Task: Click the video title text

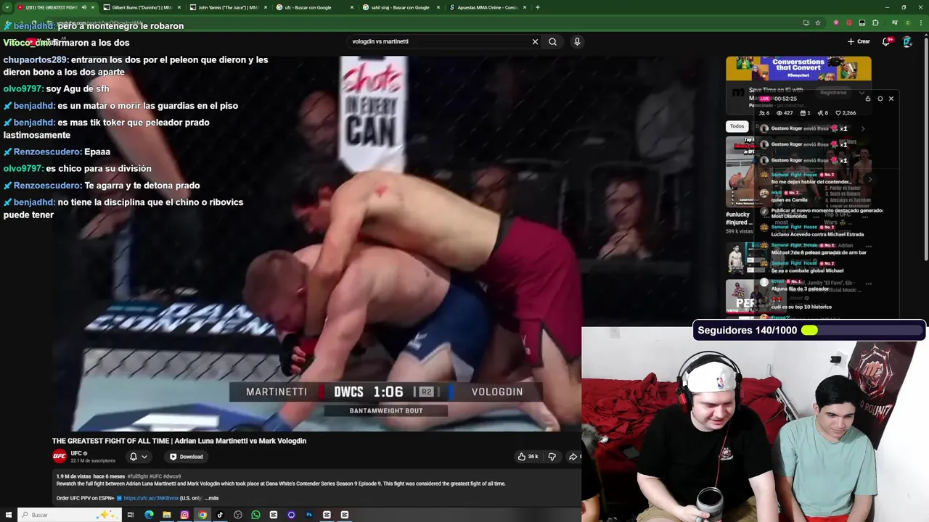Action: [x=179, y=441]
